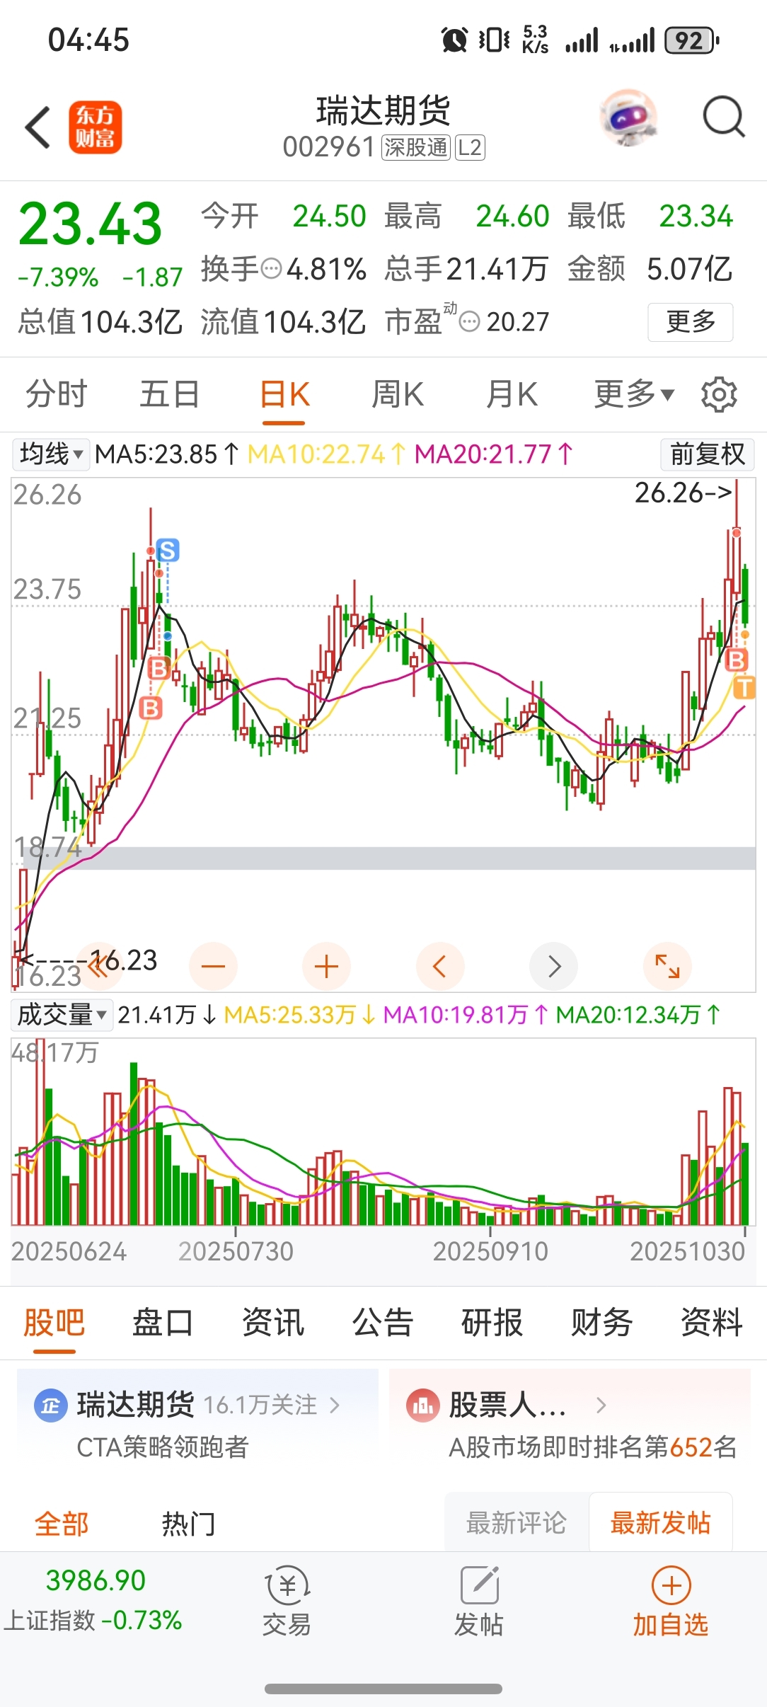
Task: Tap the 交易 yen trade icon
Action: [x=287, y=1585]
